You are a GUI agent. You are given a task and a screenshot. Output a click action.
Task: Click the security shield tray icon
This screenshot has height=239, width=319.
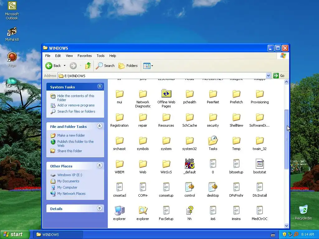284,235
